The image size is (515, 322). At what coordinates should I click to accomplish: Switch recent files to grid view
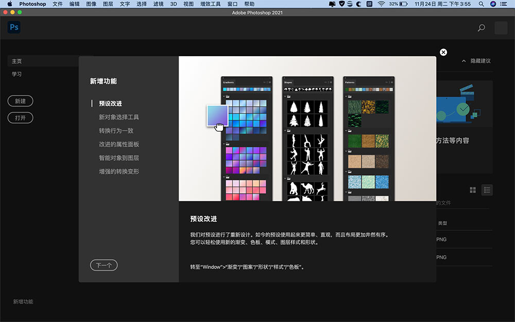pos(473,190)
